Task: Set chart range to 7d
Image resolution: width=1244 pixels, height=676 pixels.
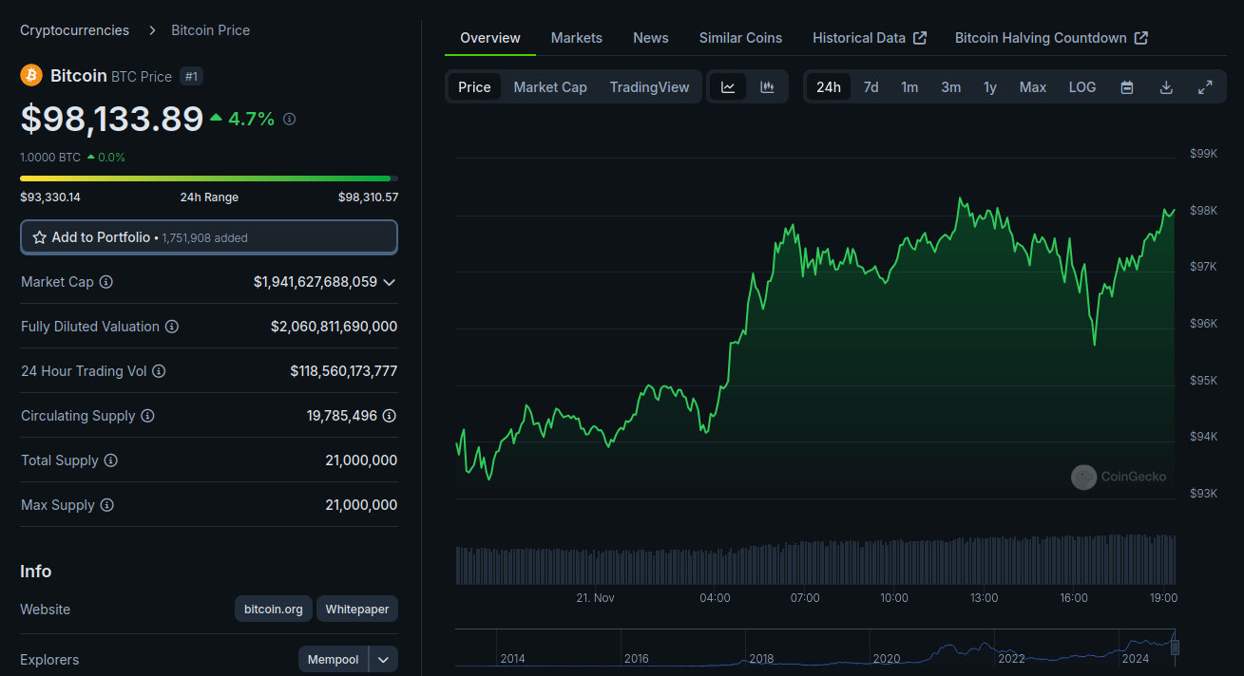Action: [x=871, y=87]
